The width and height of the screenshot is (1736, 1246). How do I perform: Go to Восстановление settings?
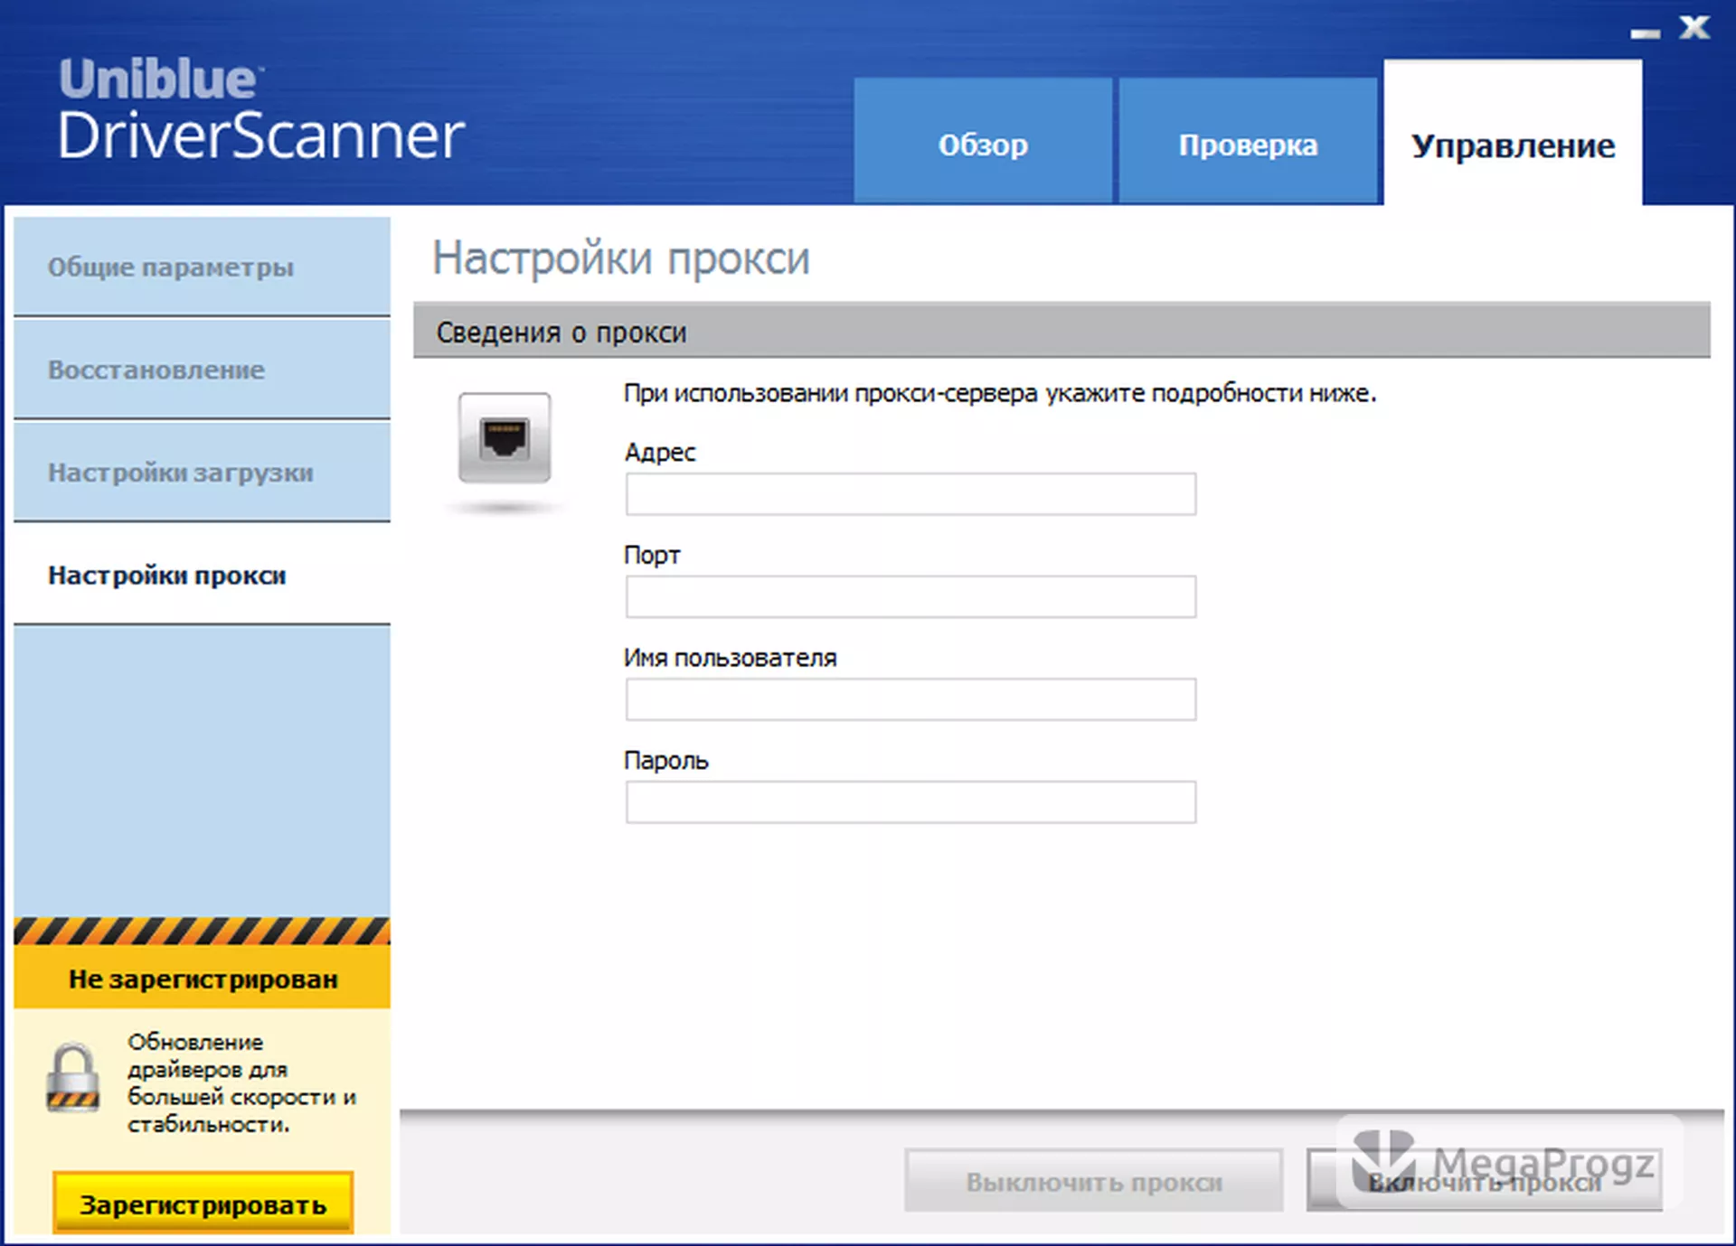[x=202, y=370]
